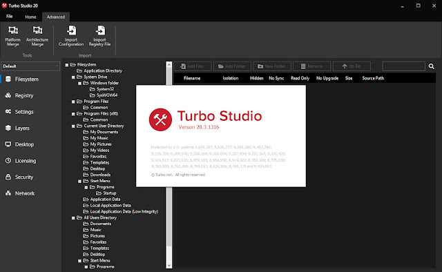Click the Add Files button
The image size is (442, 272).
[193, 66]
